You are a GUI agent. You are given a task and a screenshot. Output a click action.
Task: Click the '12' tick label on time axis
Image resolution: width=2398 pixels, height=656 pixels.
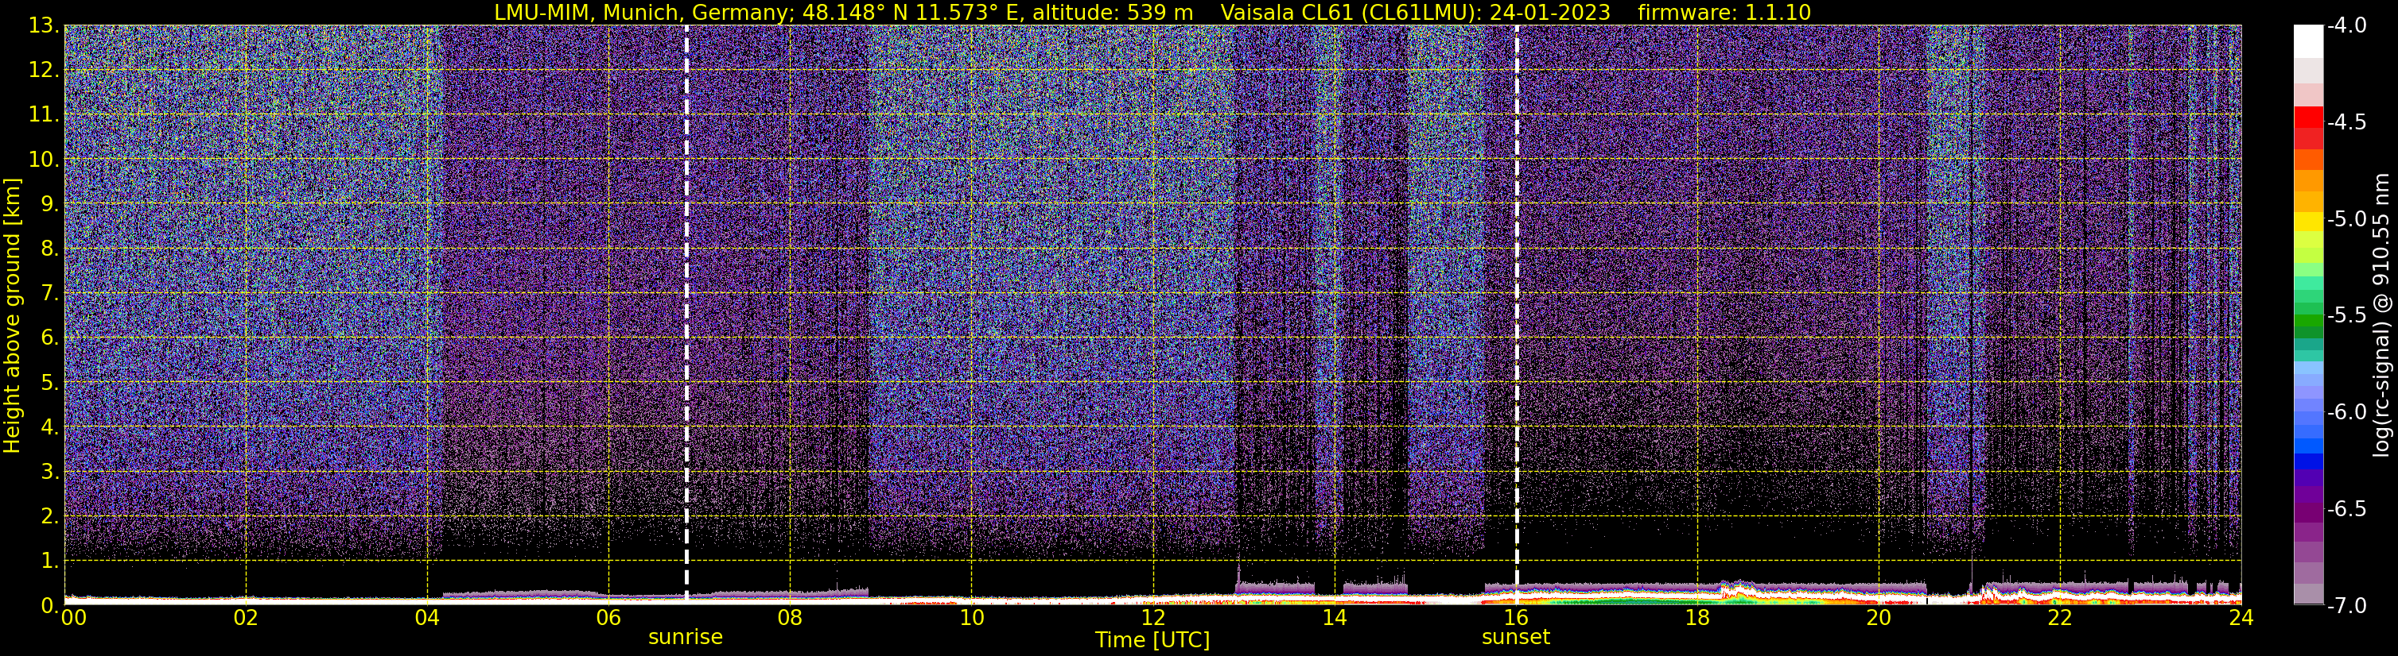tap(1152, 619)
